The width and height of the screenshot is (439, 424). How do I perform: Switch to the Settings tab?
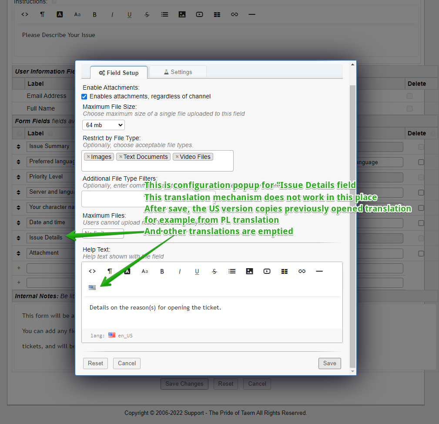pyautogui.click(x=178, y=72)
